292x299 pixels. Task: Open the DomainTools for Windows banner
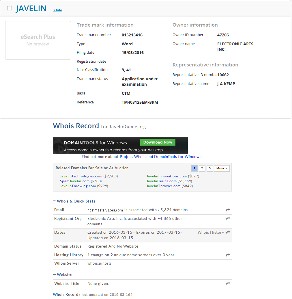click(120, 146)
